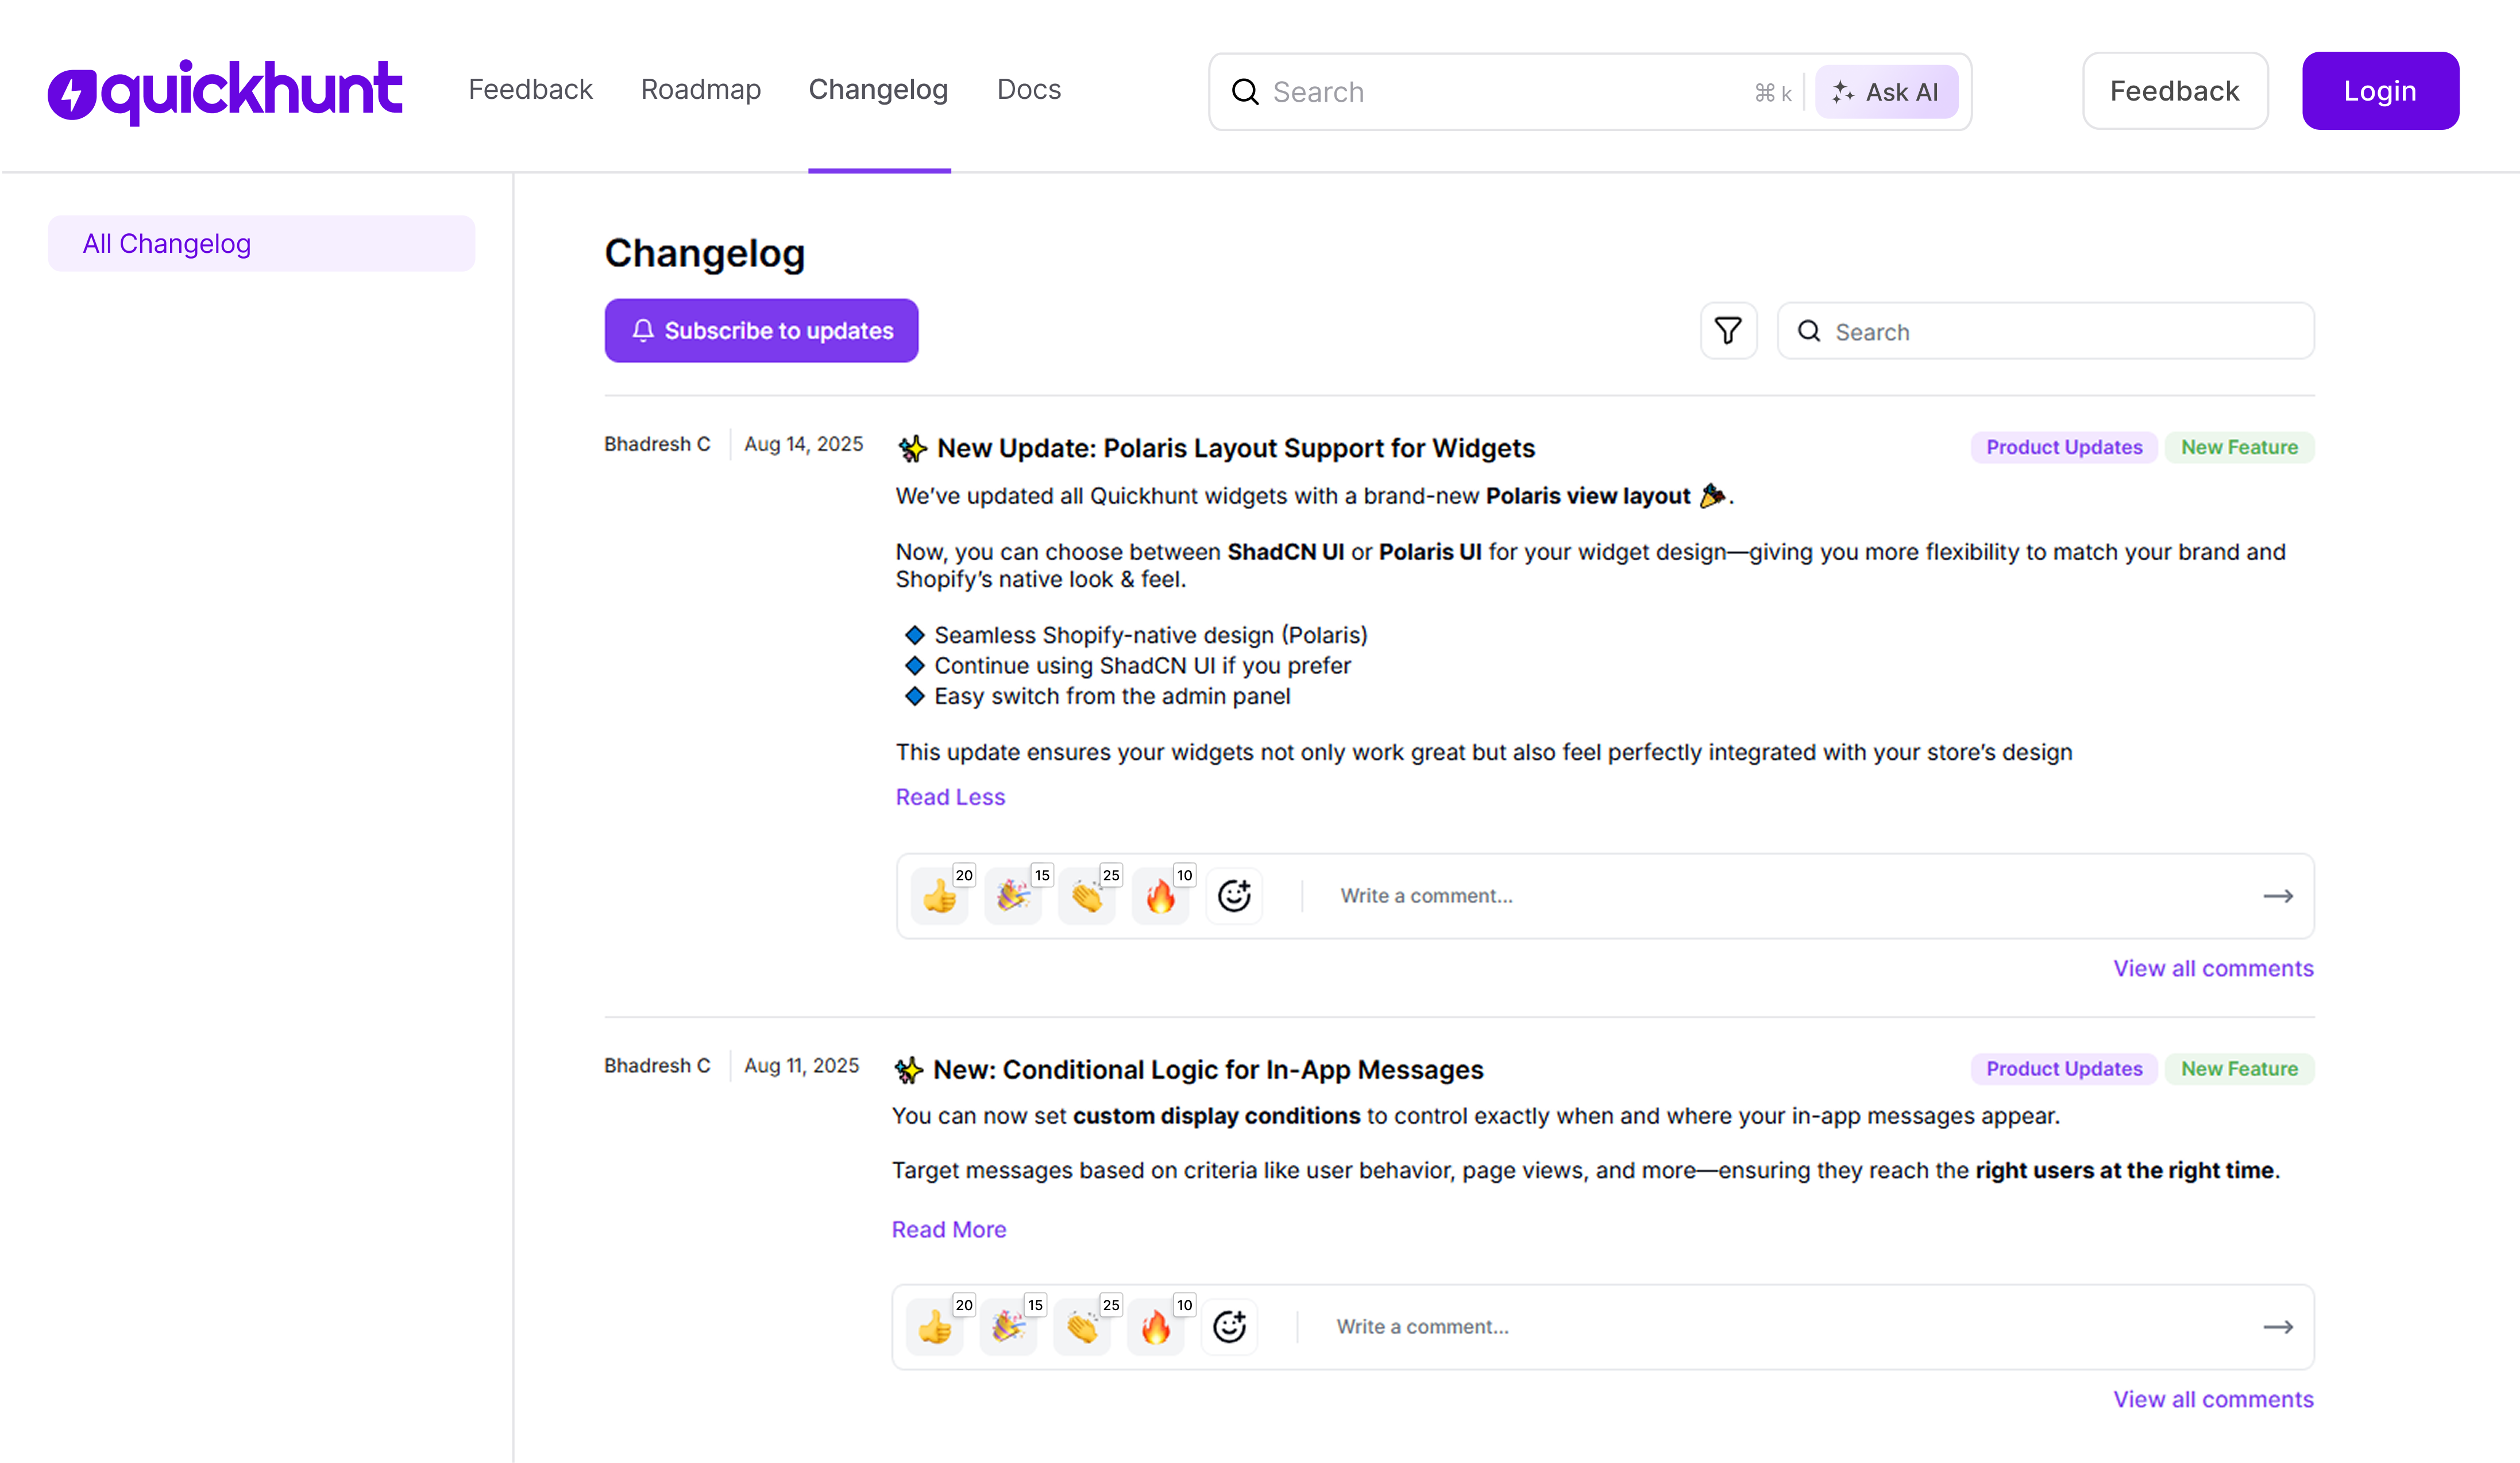Click the sparkle icon beside Conditional Logic title
This screenshot has height=1463, width=2520.
coord(908,1070)
